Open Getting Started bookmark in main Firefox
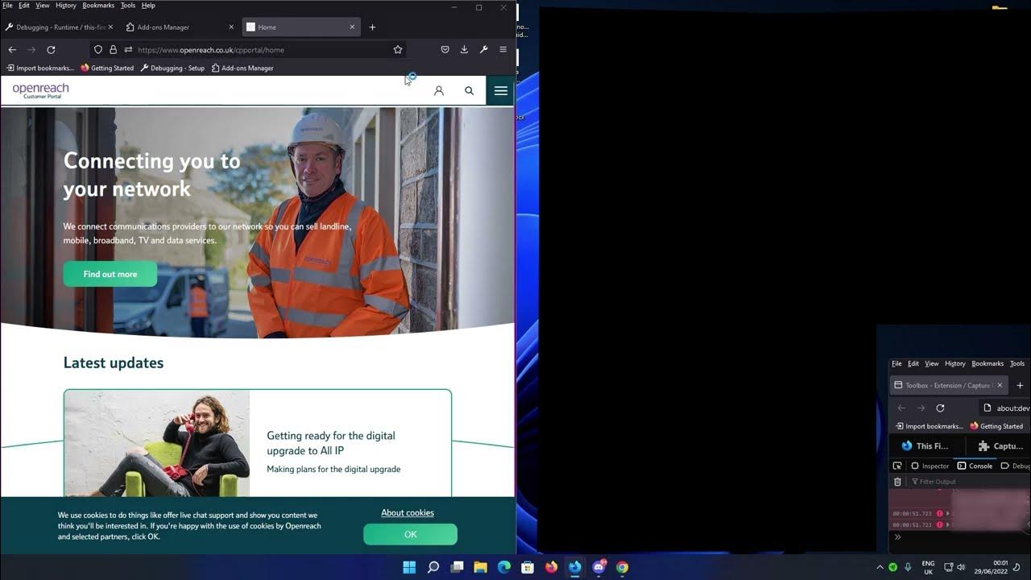The width and height of the screenshot is (1031, 580). tap(107, 68)
